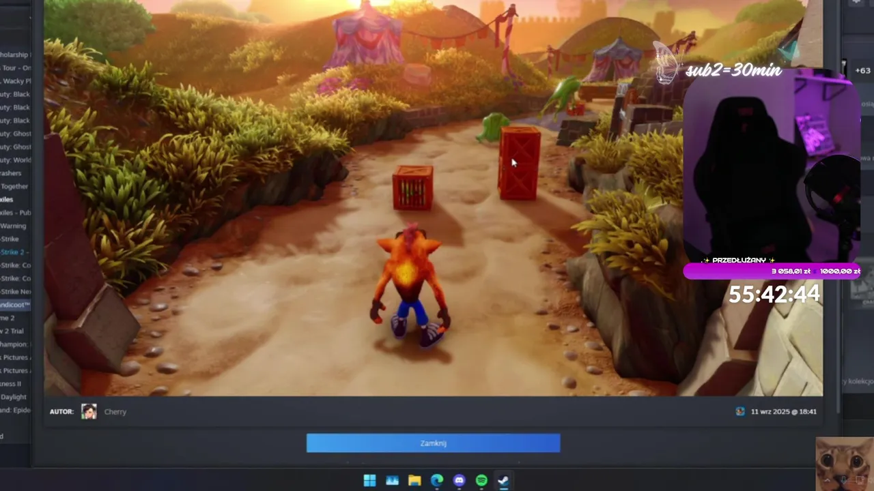Select the date 11 wrz 2025 @ 18:41
The width and height of the screenshot is (874, 491).
(x=783, y=412)
